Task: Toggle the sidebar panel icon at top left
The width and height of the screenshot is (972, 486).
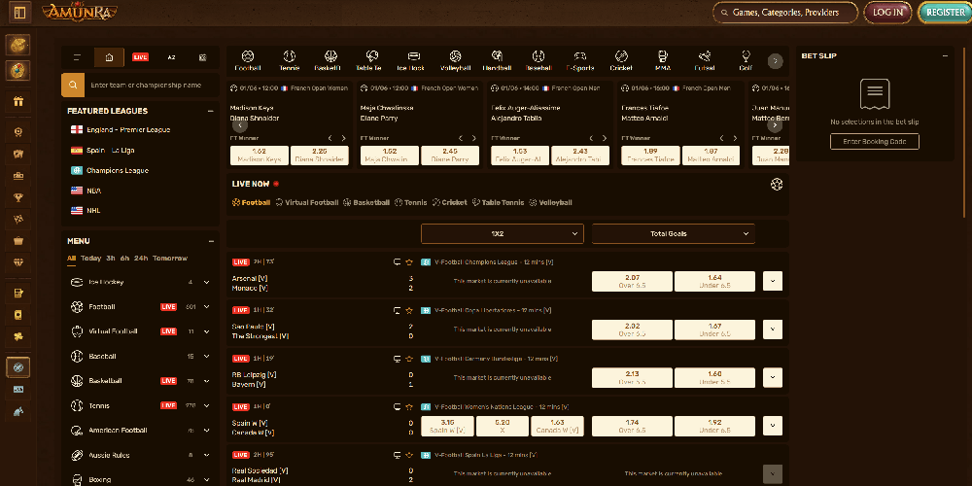Action: (19, 13)
